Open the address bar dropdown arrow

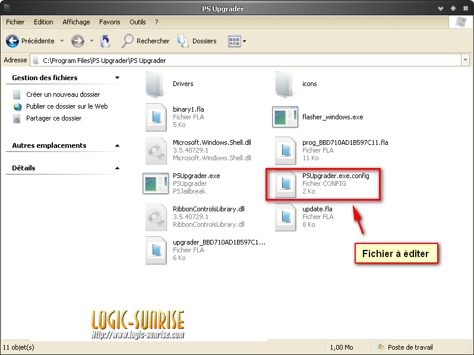464,60
